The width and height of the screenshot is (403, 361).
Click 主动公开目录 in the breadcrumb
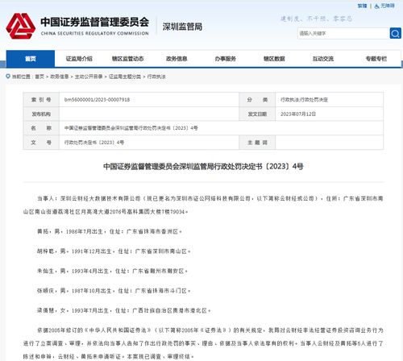(x=89, y=77)
